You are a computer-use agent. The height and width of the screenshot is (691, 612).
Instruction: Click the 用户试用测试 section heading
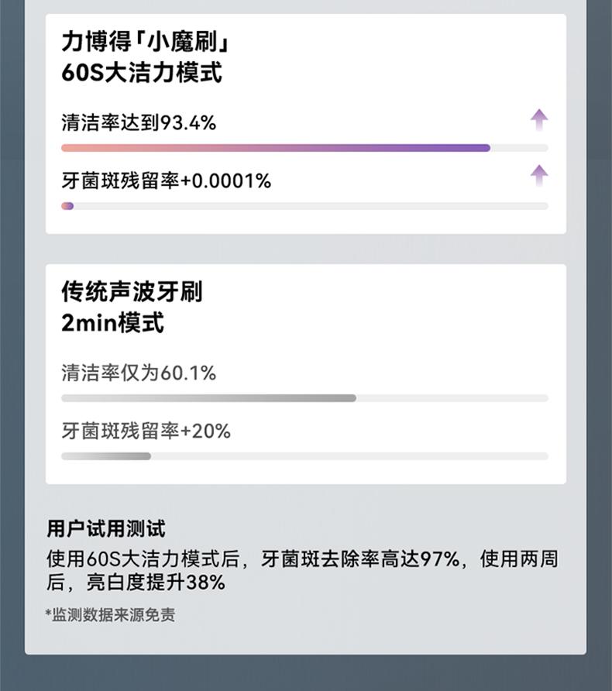(x=106, y=529)
